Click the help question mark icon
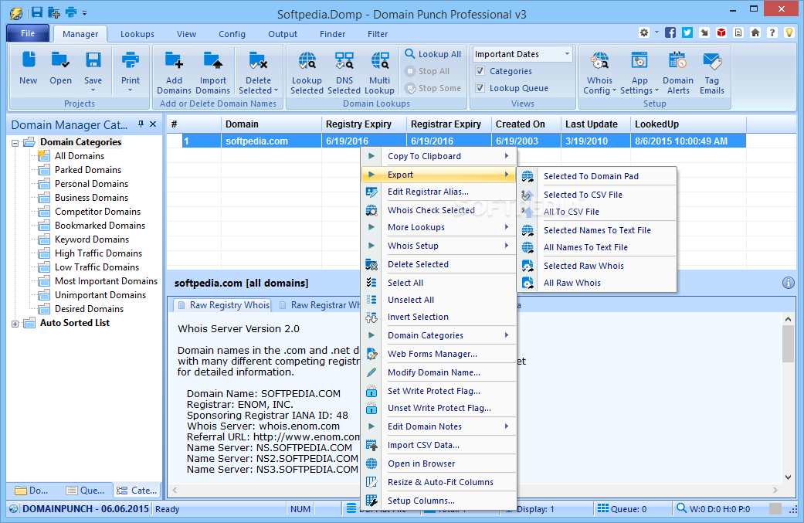Image resolution: width=804 pixels, height=523 pixels. 772,32
